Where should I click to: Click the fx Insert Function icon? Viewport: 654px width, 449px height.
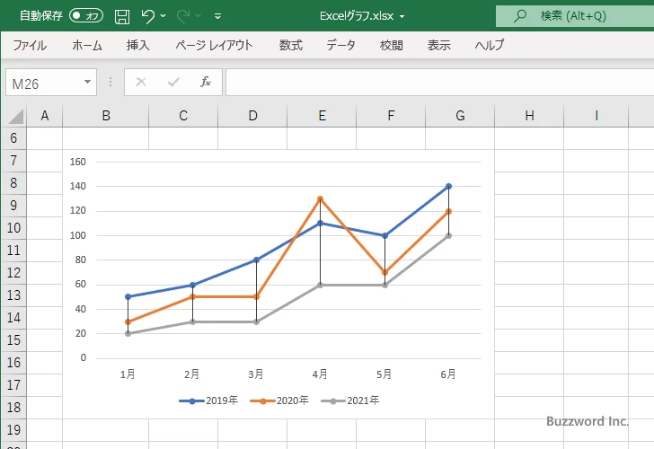click(206, 82)
